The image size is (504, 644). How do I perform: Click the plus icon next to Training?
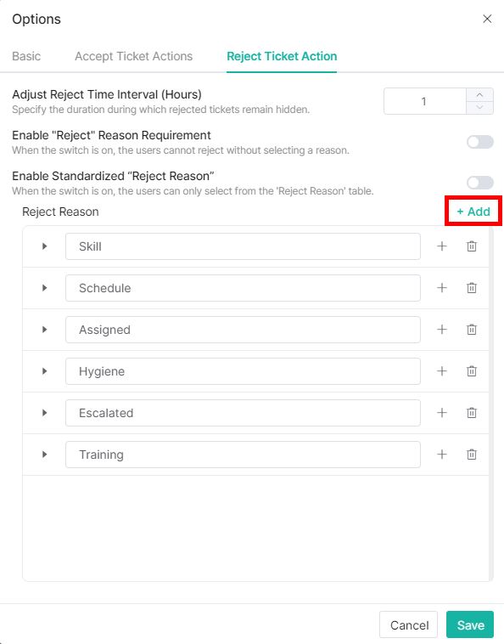442,455
